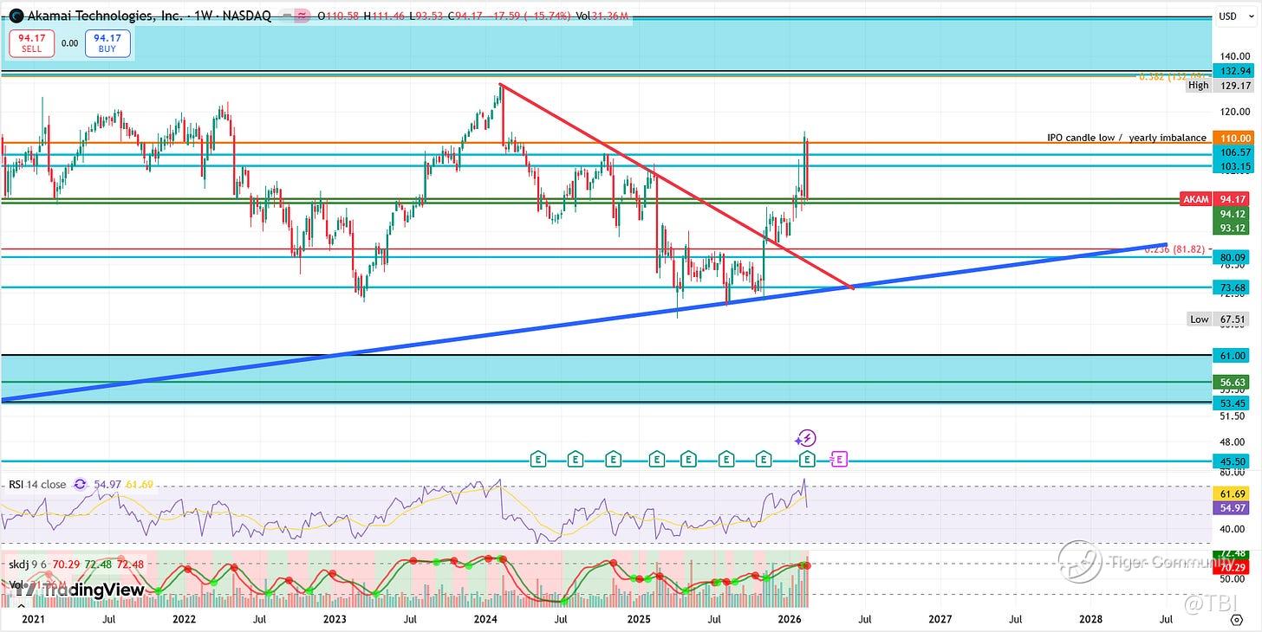
Task: Click the purple RSI legend icon
Action: [80, 485]
